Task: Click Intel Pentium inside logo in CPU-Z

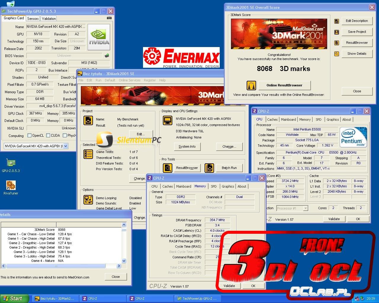Action: 353,137
